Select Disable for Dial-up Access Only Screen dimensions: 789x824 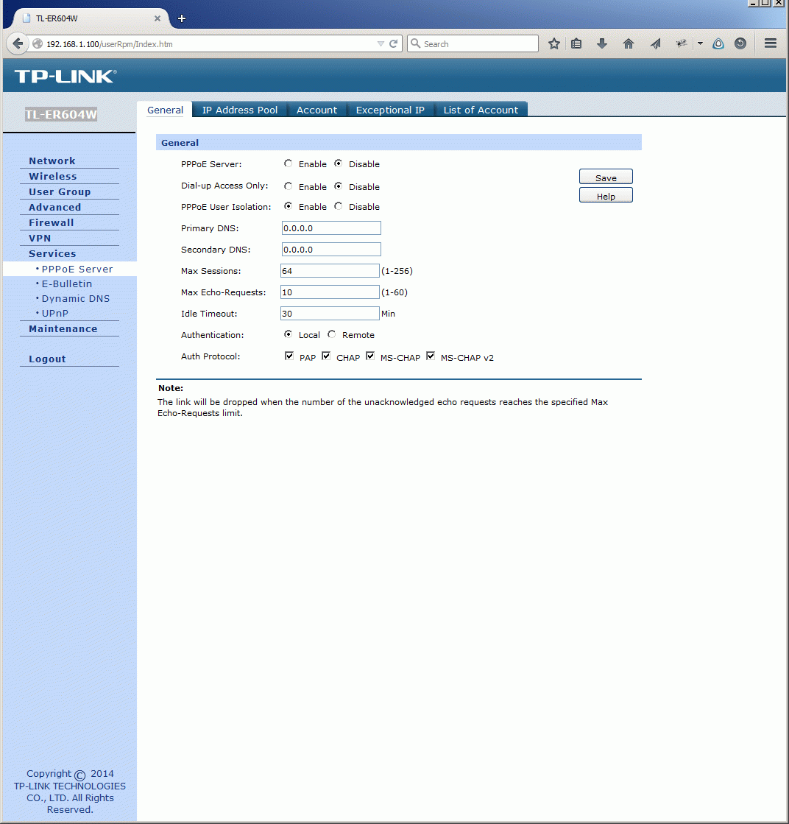pyautogui.click(x=339, y=186)
